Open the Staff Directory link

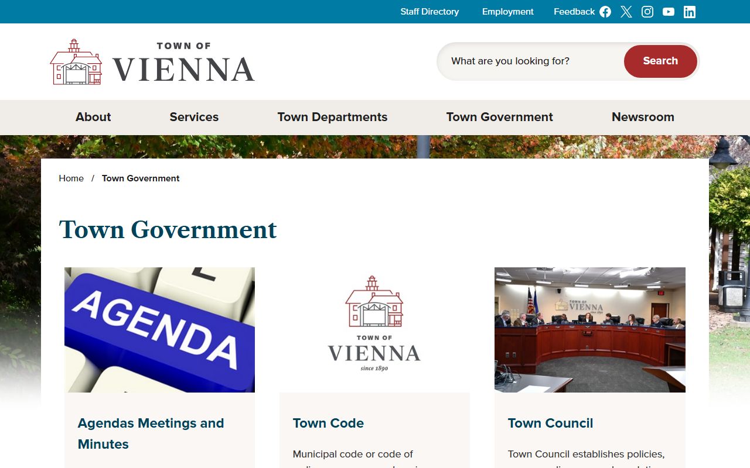click(x=429, y=12)
